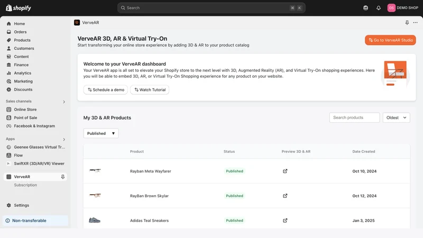Image resolution: width=423 pixels, height=238 pixels.
Task: Click the Rayban Meta Wayfarer product name
Action: [x=151, y=171]
